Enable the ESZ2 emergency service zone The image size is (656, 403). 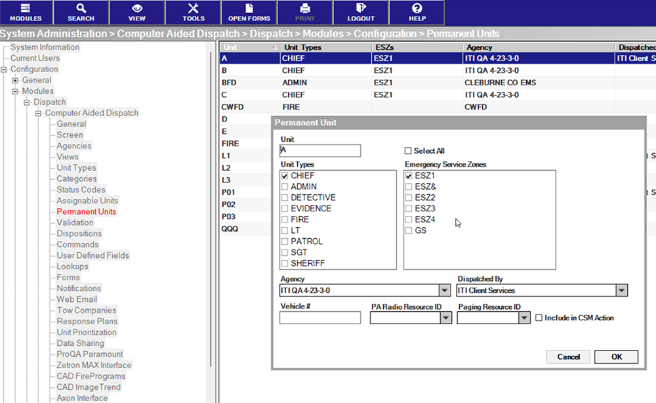pos(409,198)
